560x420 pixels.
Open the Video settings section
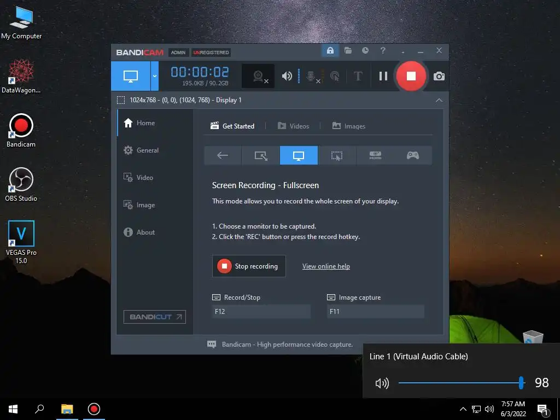tap(155, 178)
